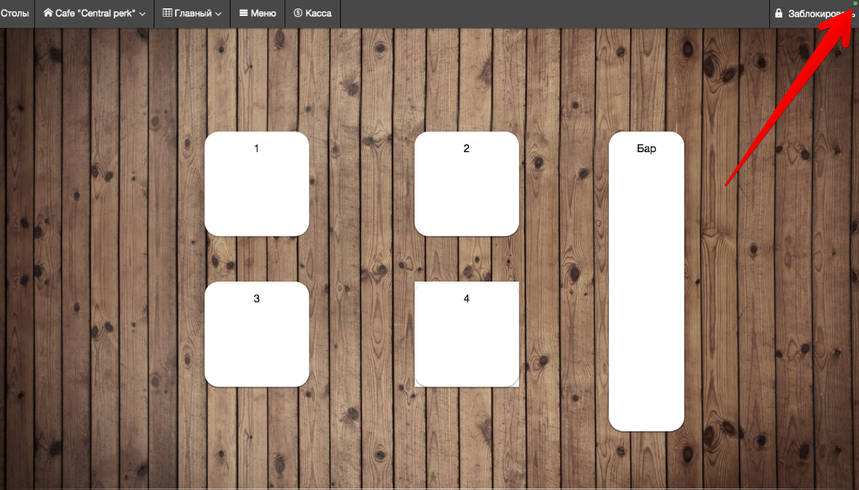This screenshot has width=859, height=490.
Task: Open the tall Бар counter table
Action: point(646,282)
